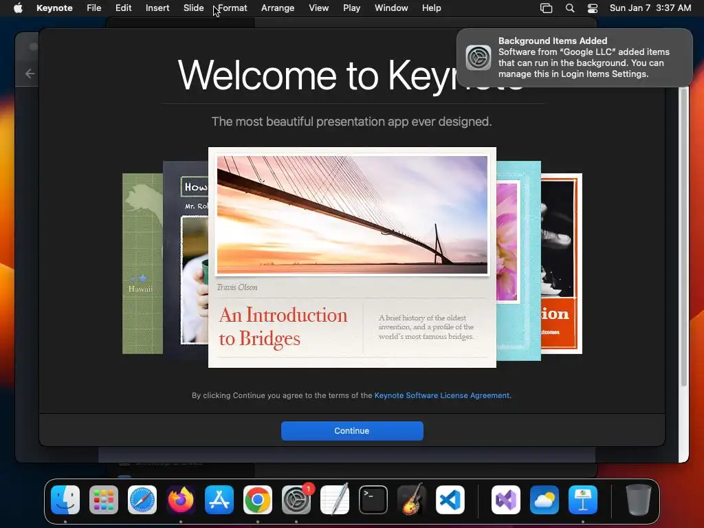Launch Google Chrome from the Dock

point(258,500)
